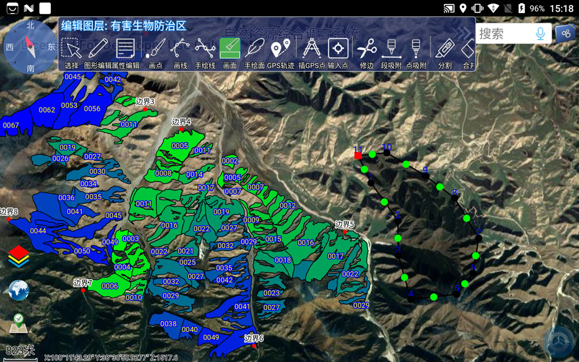Start GPS轨迹 track recording

[280, 52]
